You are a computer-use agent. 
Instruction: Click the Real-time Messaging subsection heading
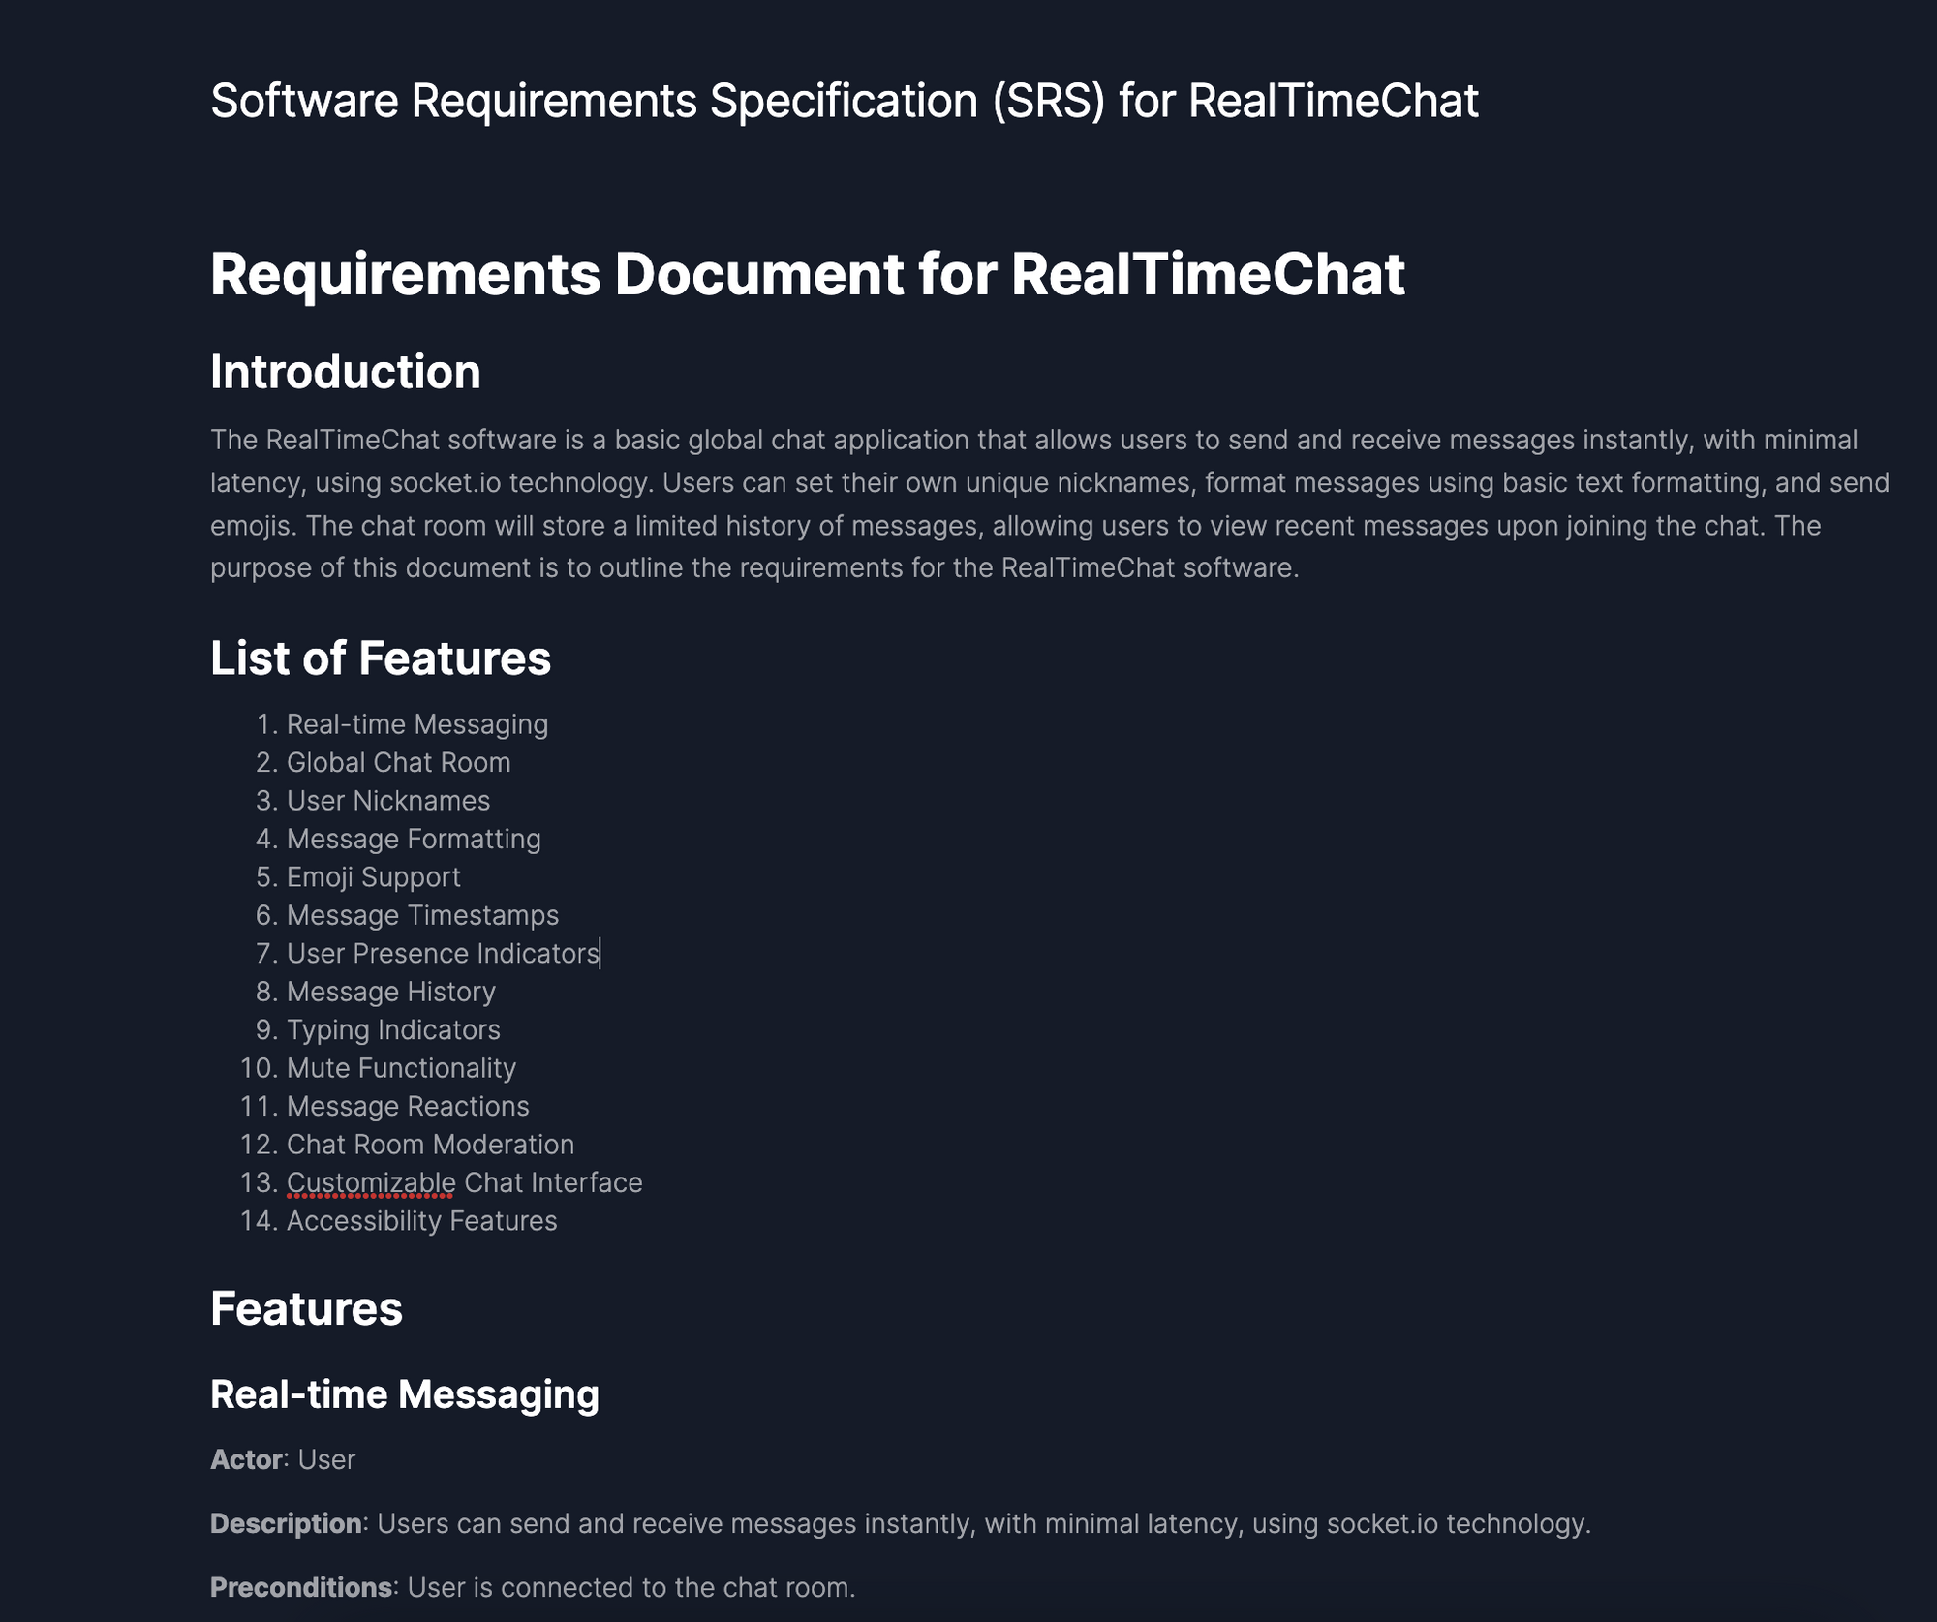(x=406, y=1393)
